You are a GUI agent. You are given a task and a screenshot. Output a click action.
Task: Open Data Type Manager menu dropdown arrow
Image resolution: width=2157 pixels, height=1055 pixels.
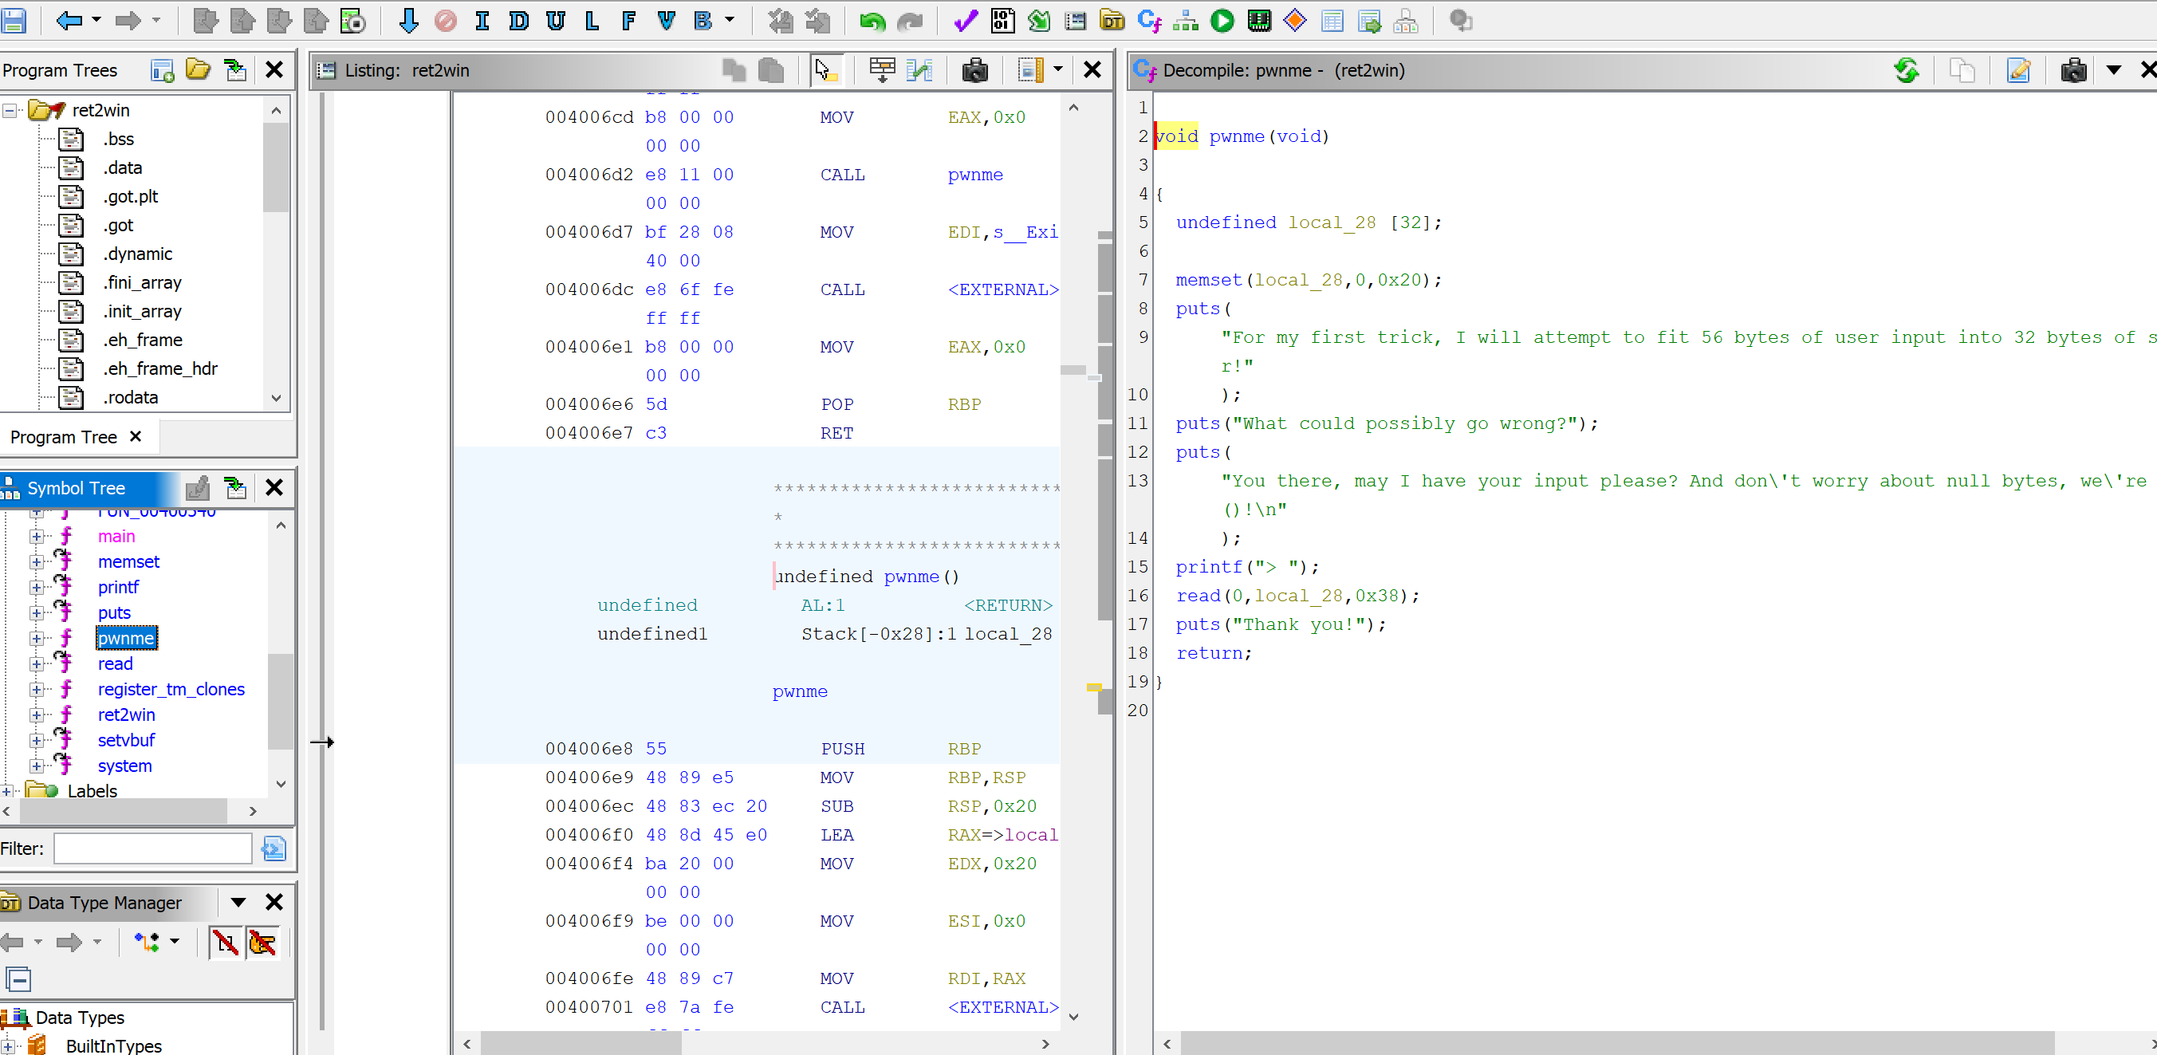click(238, 902)
